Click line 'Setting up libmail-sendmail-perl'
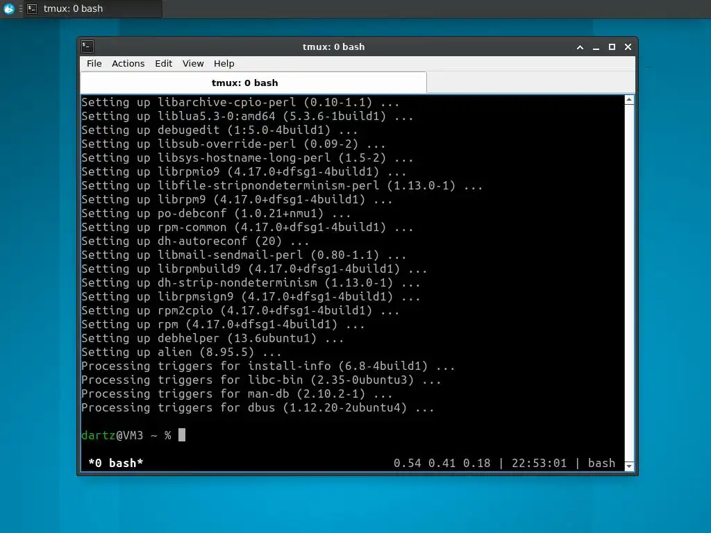 244,255
